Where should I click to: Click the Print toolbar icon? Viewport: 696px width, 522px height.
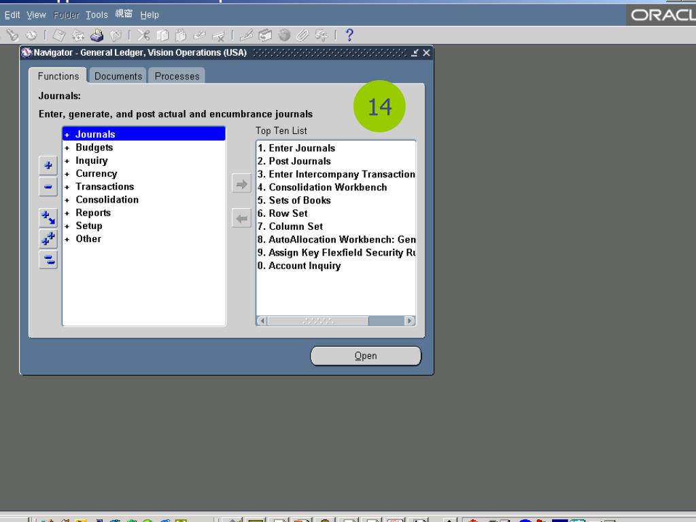click(97, 35)
